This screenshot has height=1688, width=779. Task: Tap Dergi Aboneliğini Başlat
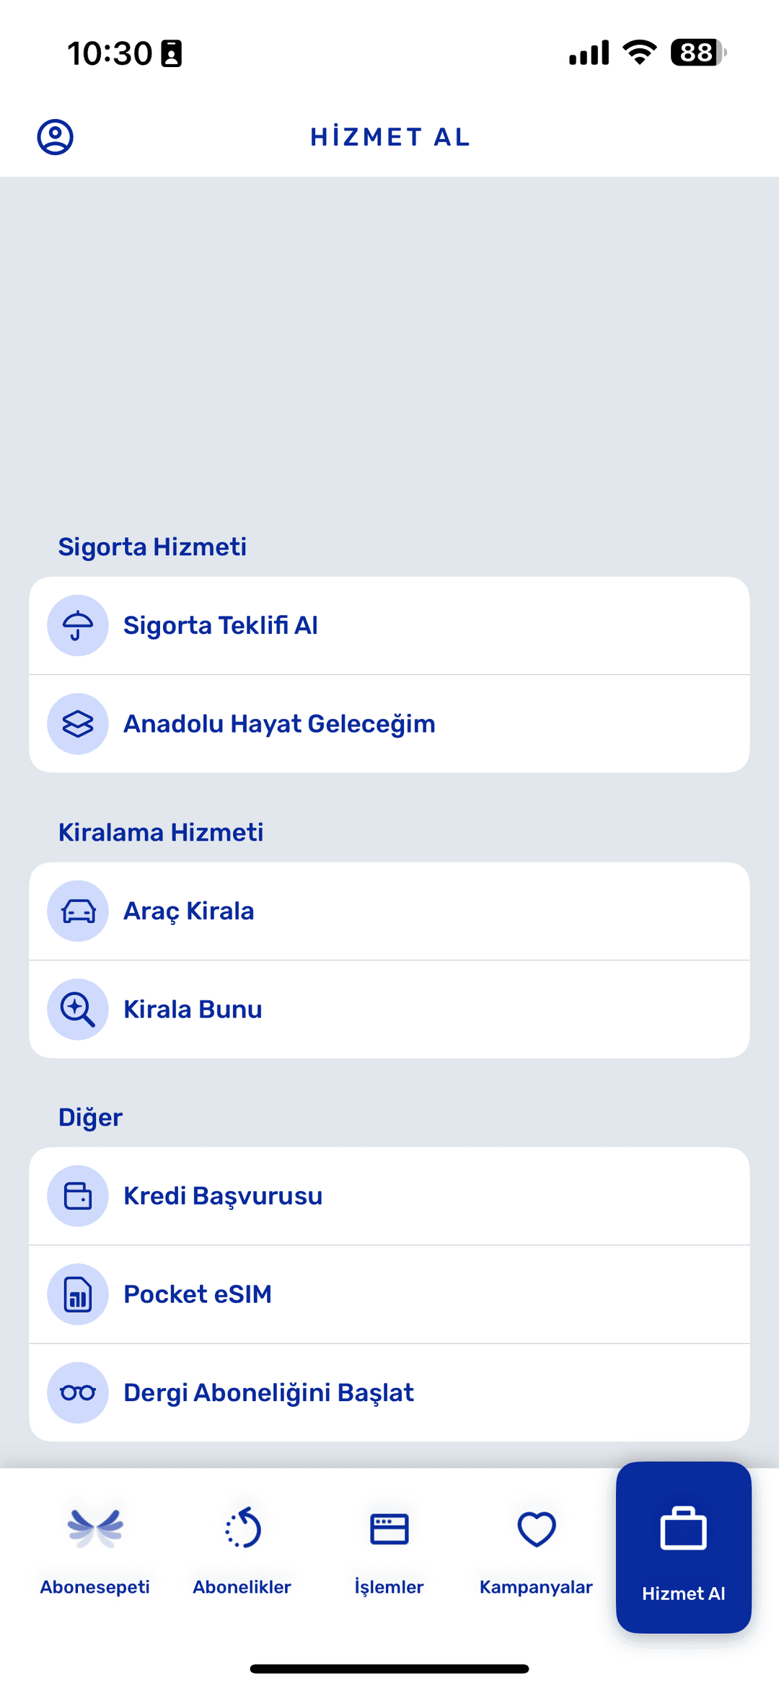[268, 1392]
